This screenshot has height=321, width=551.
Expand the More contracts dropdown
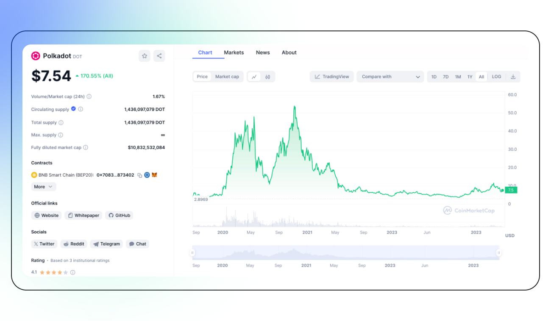tap(44, 187)
